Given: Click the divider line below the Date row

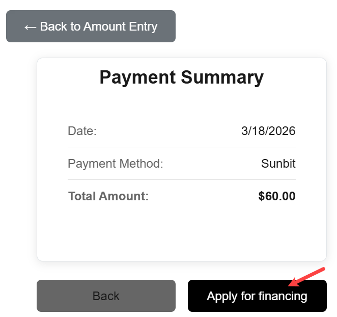Looking at the screenshot, I should [x=181, y=147].
